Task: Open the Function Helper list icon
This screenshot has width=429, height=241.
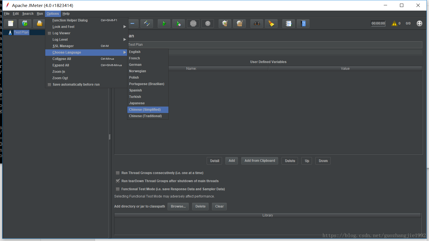Action: click(289, 23)
